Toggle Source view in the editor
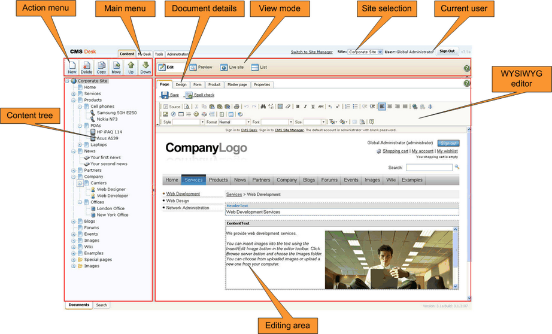Viewport: 552px width, 334px height. coord(172,107)
